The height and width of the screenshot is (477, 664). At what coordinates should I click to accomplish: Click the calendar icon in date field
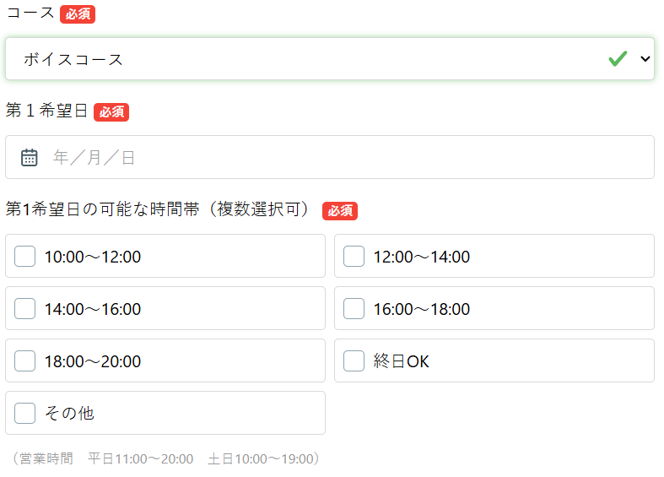click(30, 158)
